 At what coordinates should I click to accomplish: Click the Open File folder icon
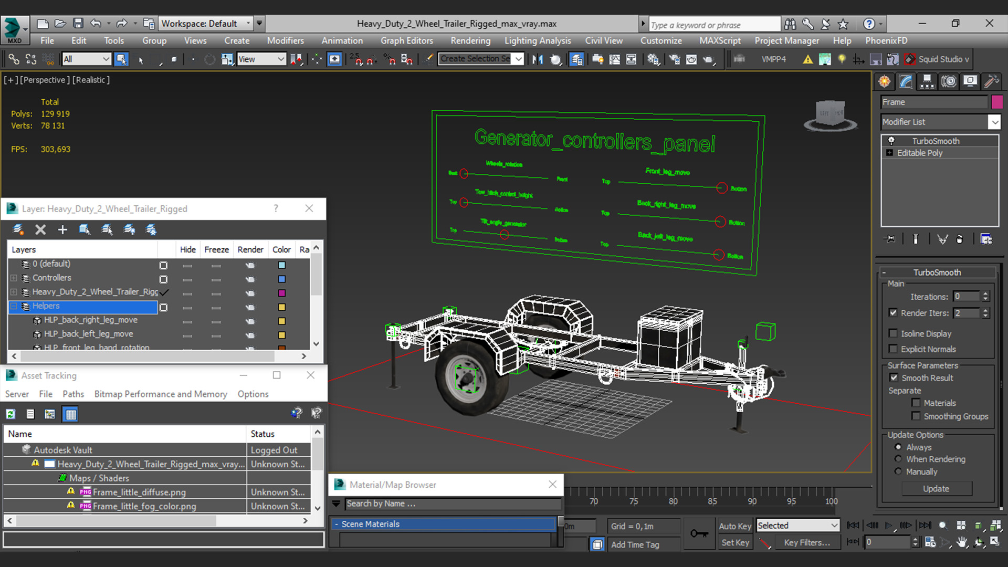point(60,23)
